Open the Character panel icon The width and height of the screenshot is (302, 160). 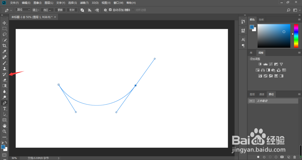click(243, 40)
